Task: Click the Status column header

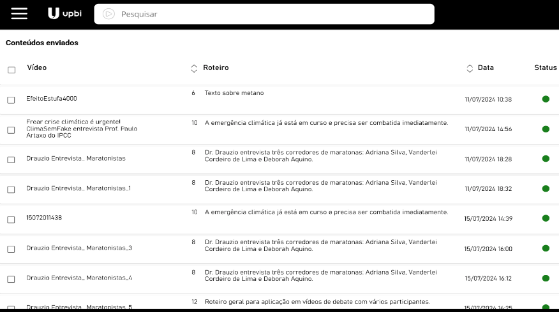Action: pyautogui.click(x=546, y=67)
